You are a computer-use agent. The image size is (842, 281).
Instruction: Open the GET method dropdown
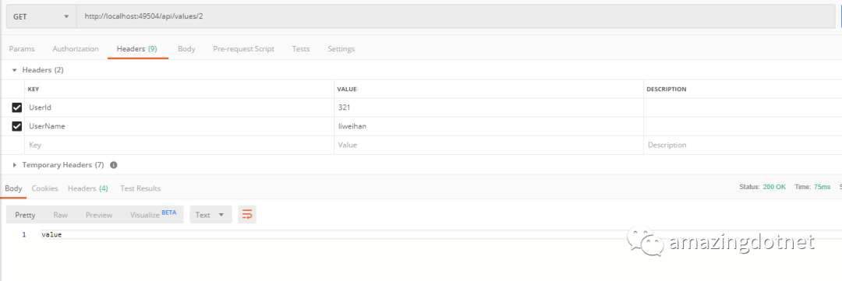click(x=41, y=16)
